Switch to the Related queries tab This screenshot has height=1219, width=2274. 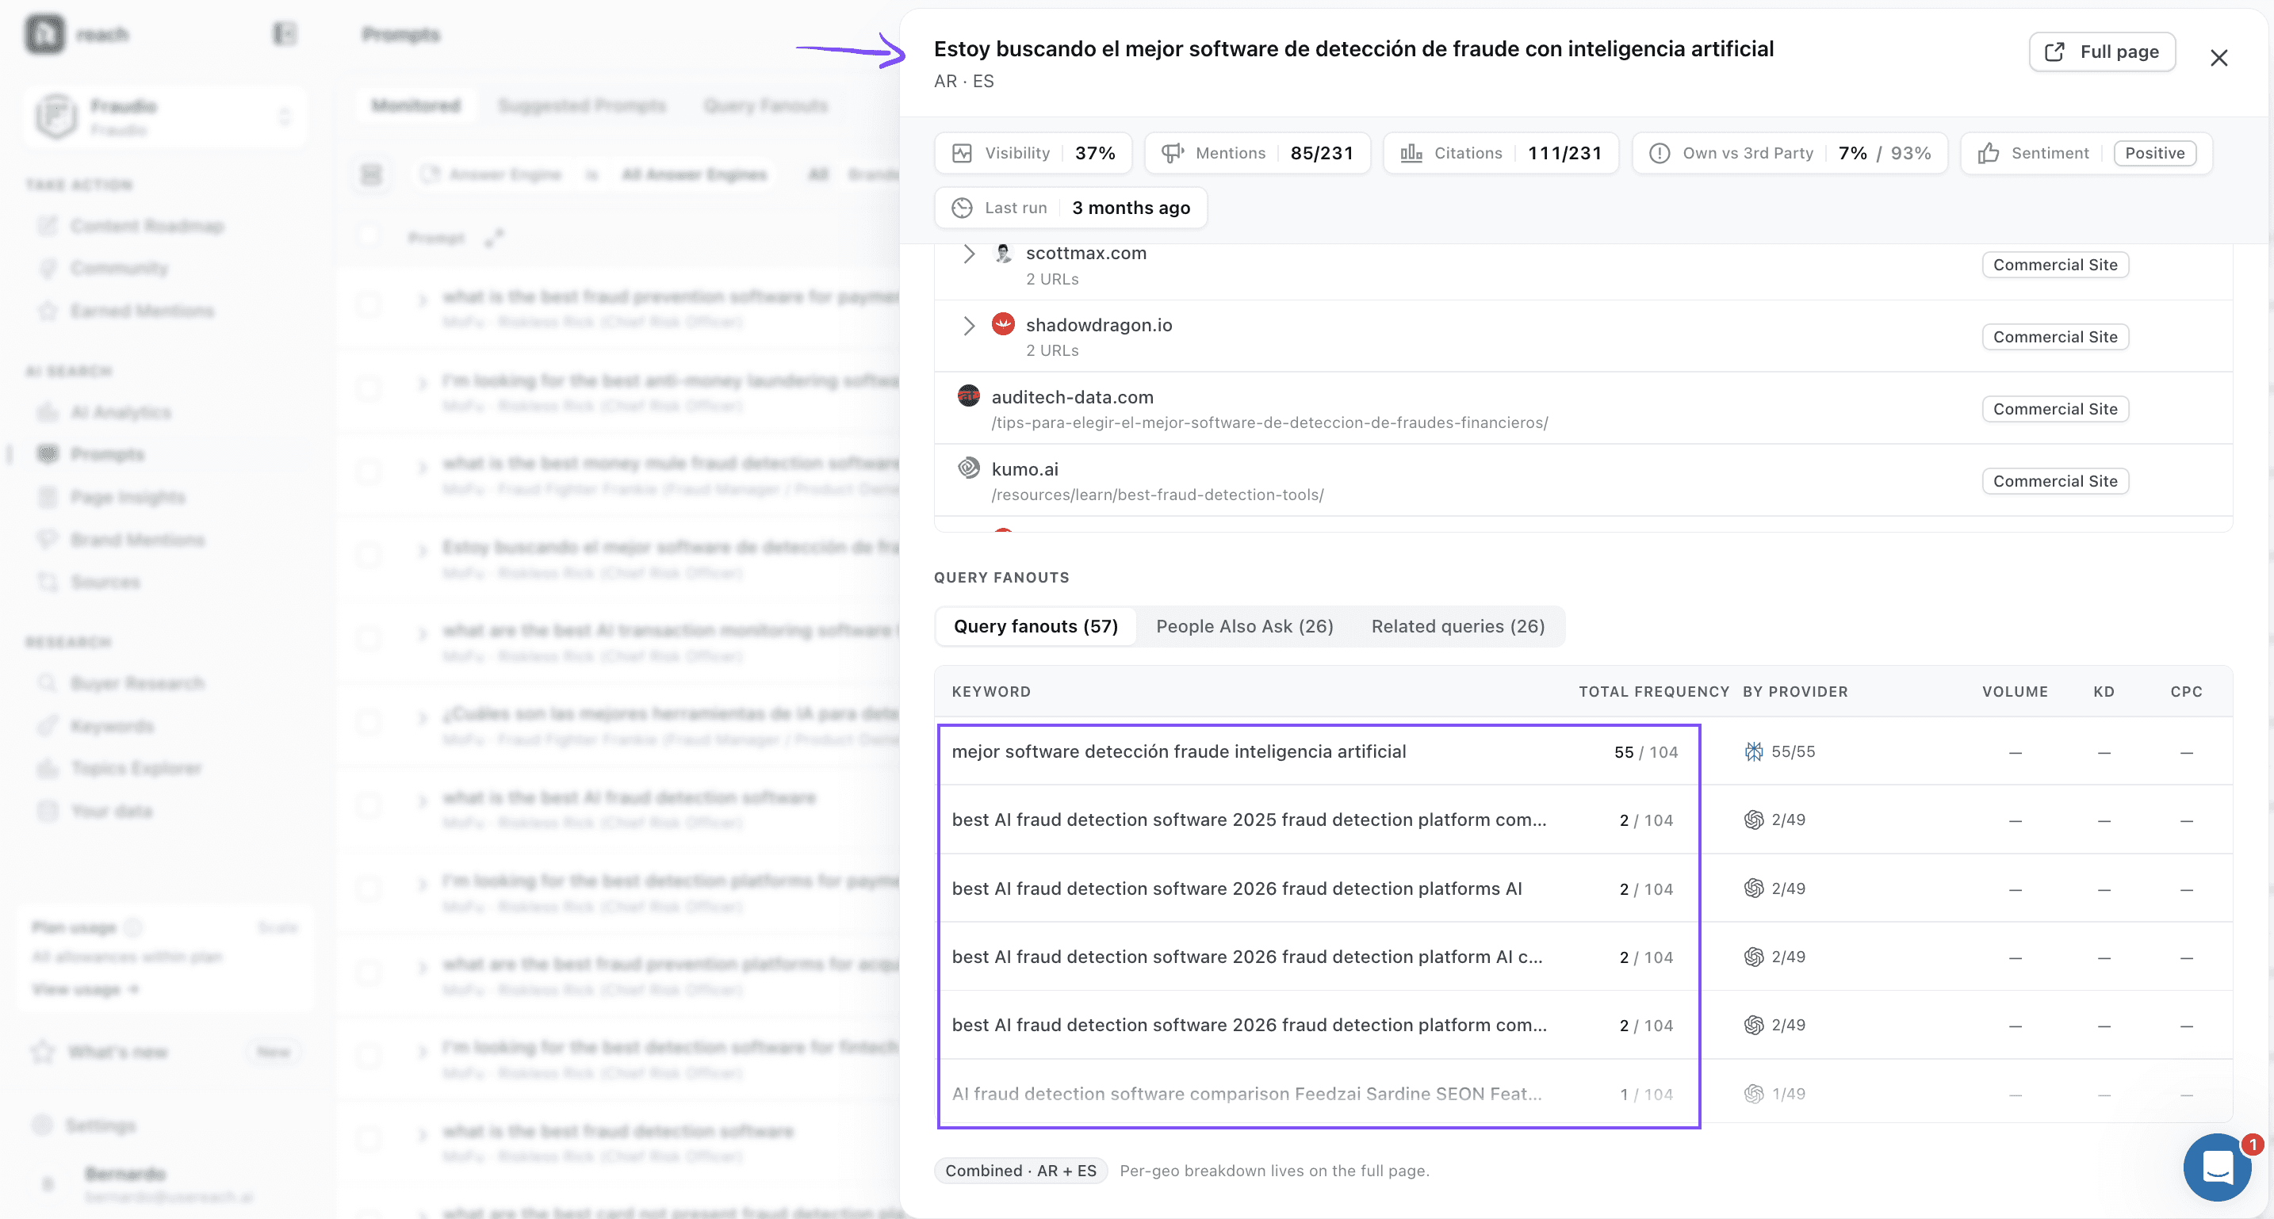1457,626
